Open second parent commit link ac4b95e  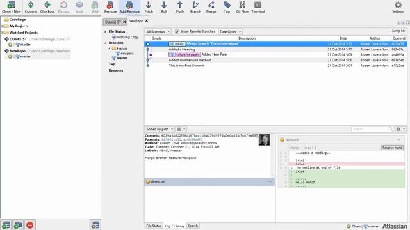coord(193,139)
